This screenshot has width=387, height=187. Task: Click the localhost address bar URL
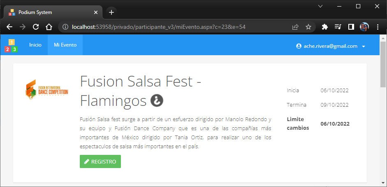158,27
